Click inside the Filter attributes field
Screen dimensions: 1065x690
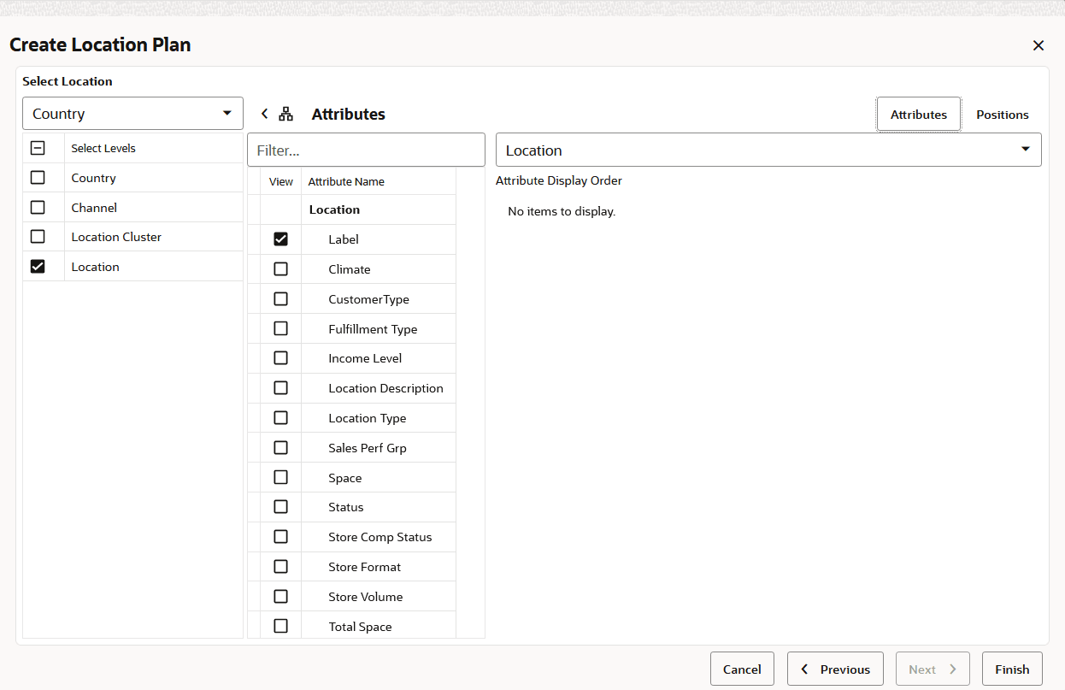(x=366, y=149)
